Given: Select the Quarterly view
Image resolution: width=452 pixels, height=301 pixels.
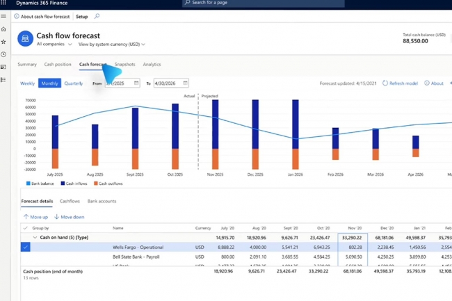Looking at the screenshot, I should 74,83.
